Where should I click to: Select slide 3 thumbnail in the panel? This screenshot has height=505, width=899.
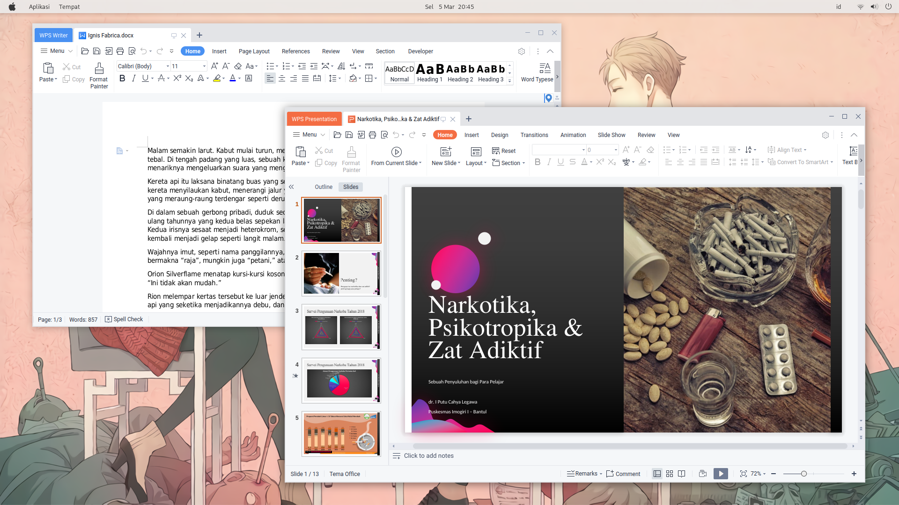(x=341, y=327)
